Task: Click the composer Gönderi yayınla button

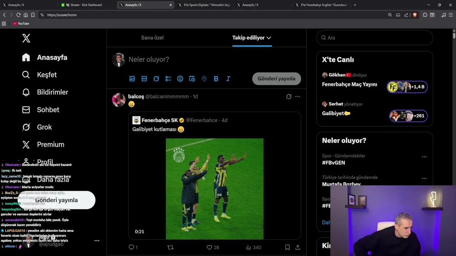Action: click(x=276, y=79)
